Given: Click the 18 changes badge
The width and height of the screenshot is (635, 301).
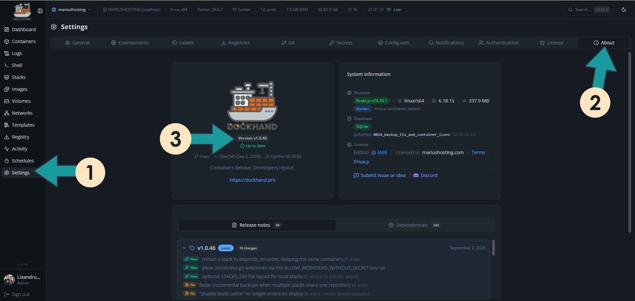Looking at the screenshot, I should [x=248, y=248].
